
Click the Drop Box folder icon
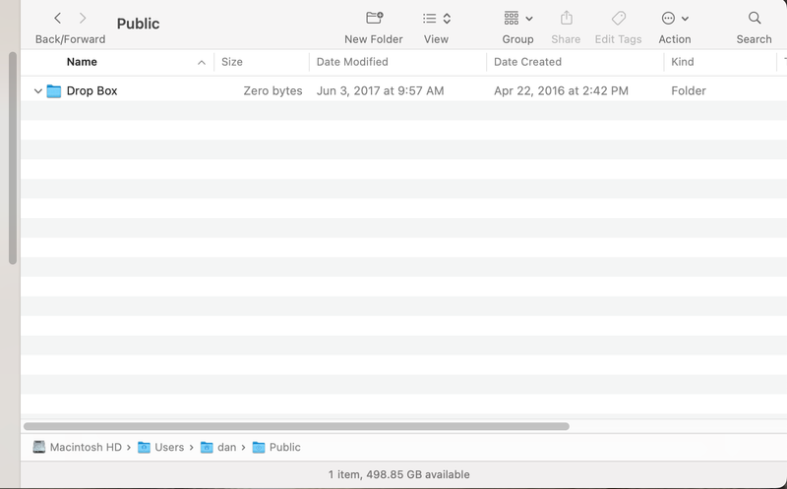(x=54, y=91)
